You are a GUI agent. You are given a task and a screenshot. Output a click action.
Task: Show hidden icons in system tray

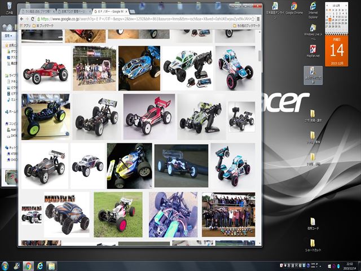320,266
